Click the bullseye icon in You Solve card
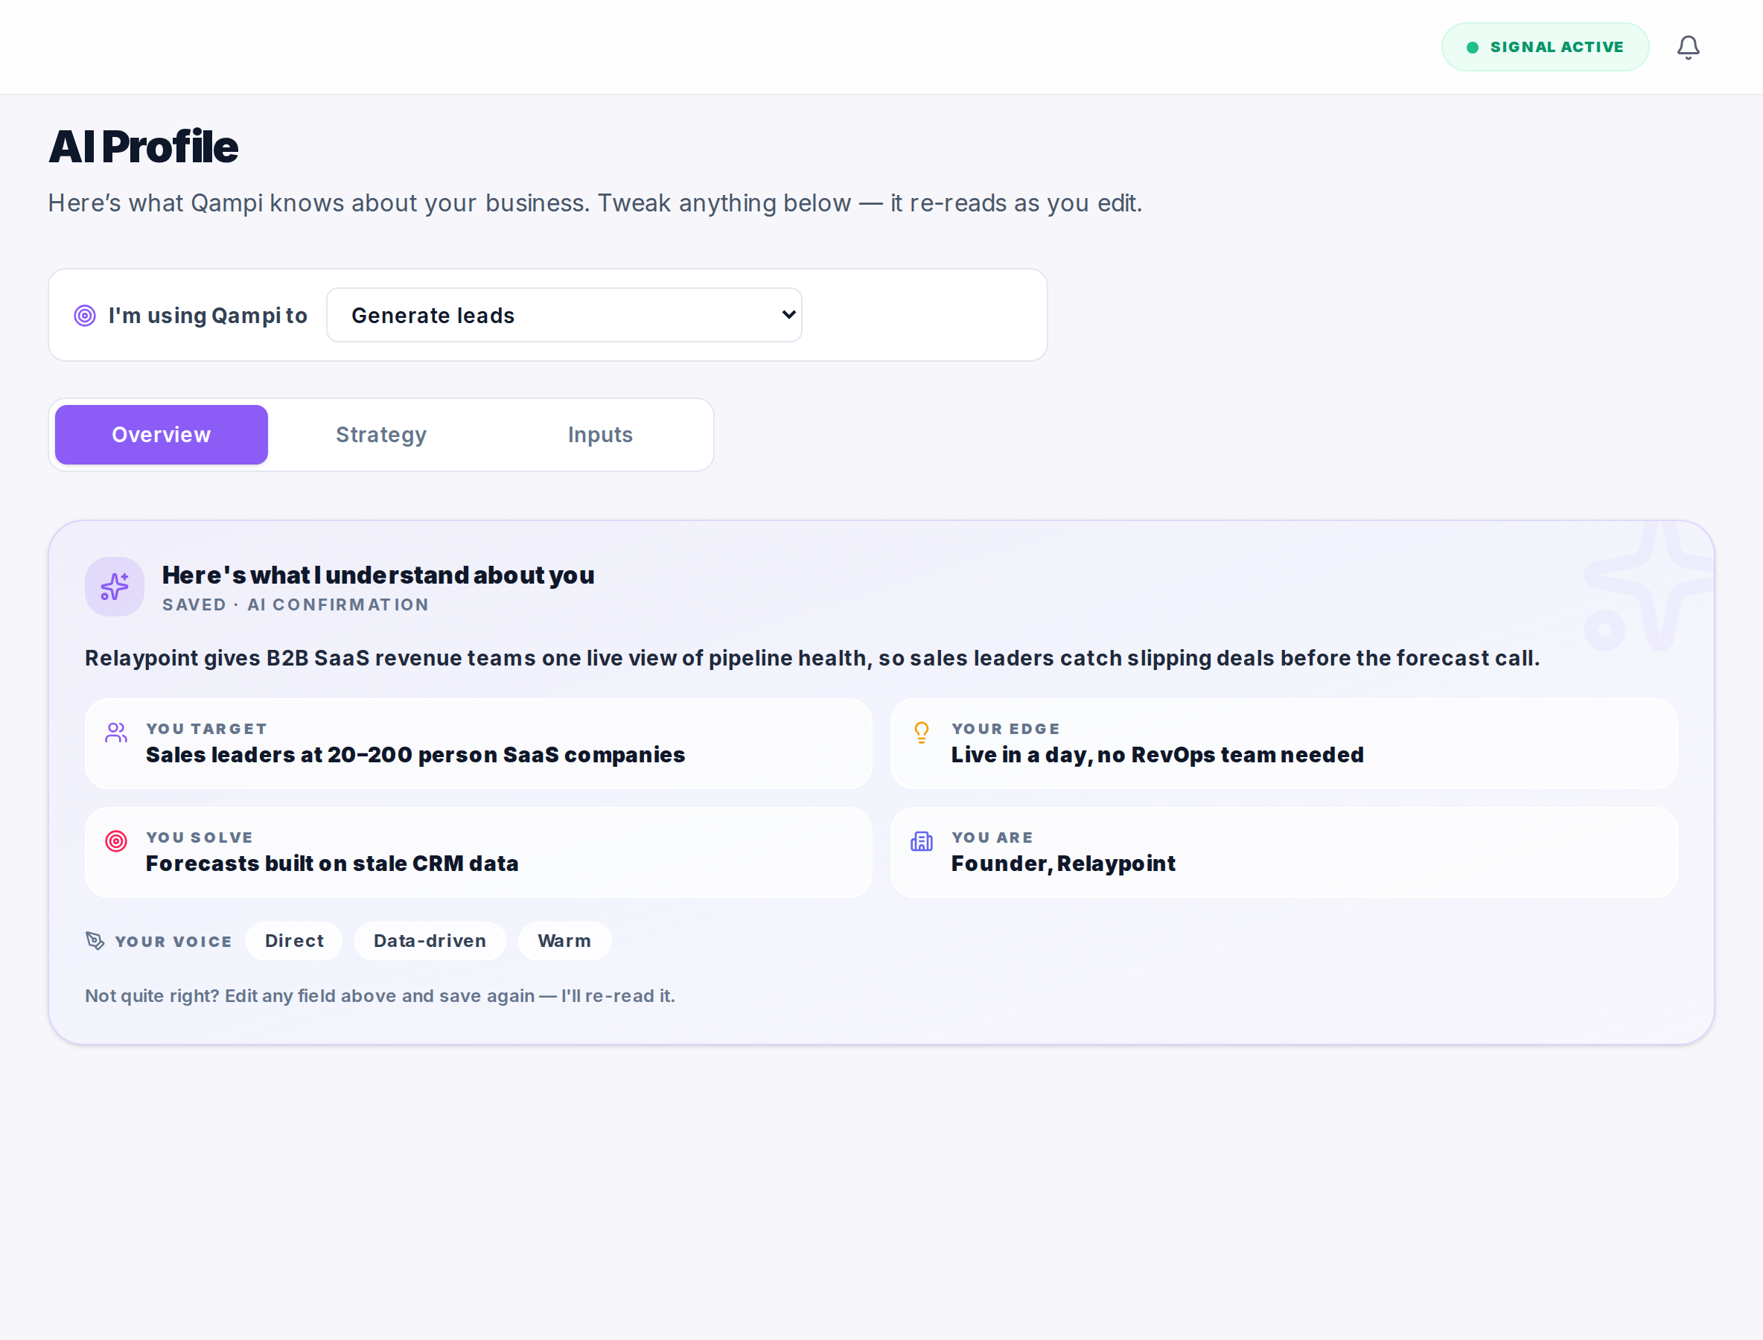1763x1340 pixels. click(115, 841)
